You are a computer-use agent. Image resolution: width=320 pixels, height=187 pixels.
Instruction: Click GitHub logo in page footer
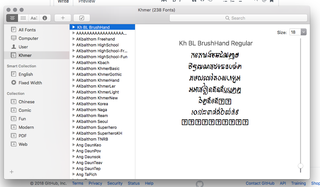(200, 184)
